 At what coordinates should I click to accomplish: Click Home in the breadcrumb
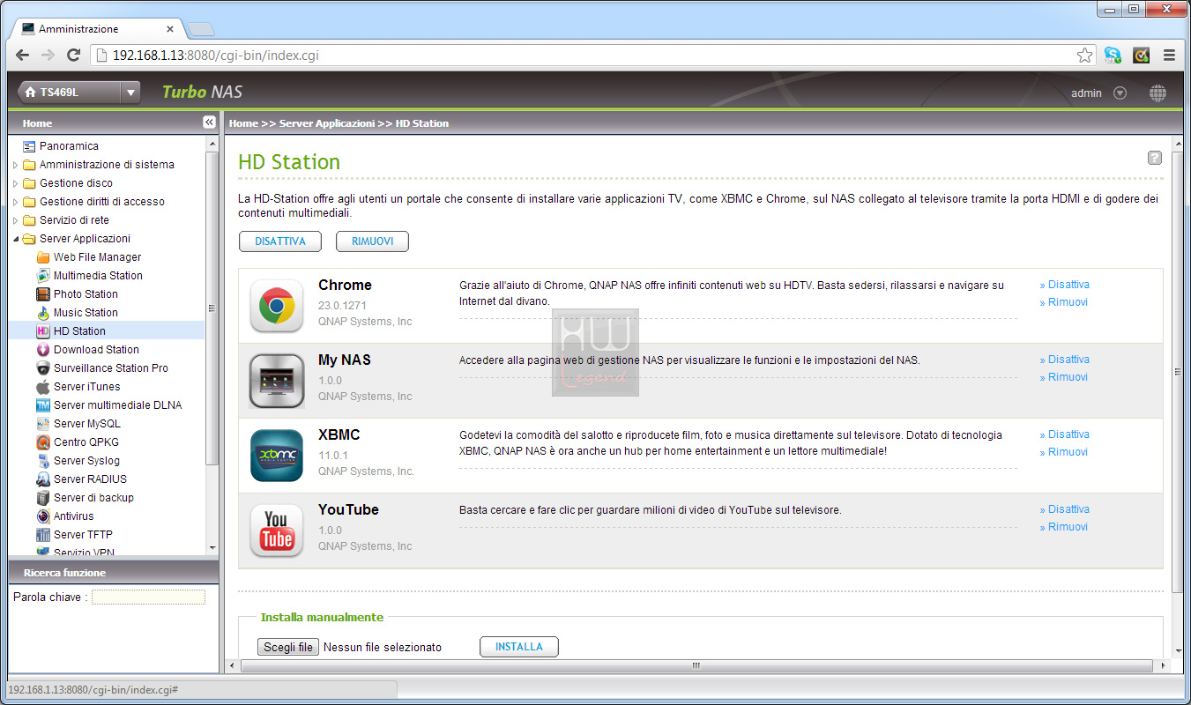click(x=243, y=123)
